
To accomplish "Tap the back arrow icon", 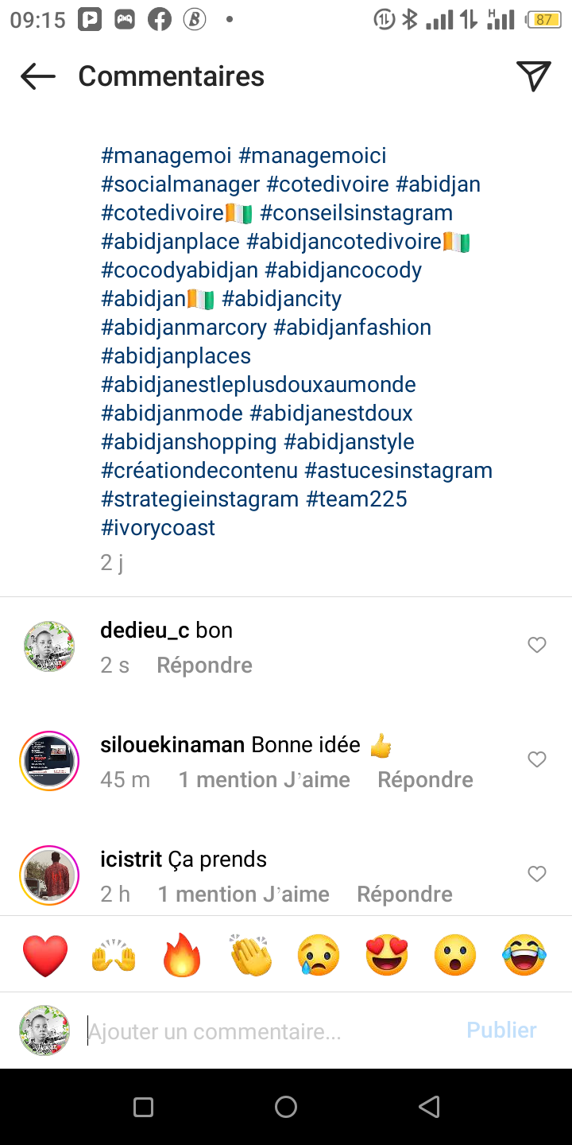I will pos(37,76).
